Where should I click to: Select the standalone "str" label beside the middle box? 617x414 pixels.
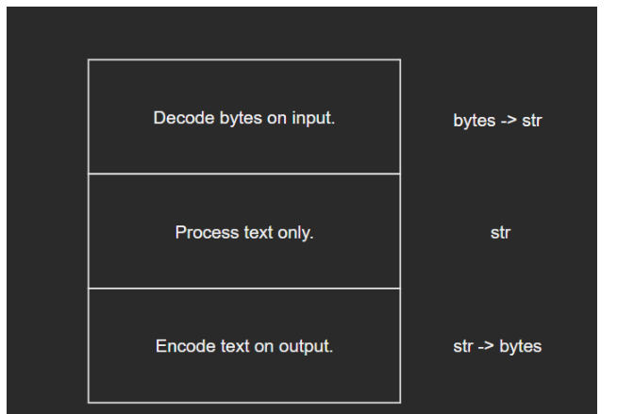pyautogui.click(x=500, y=232)
